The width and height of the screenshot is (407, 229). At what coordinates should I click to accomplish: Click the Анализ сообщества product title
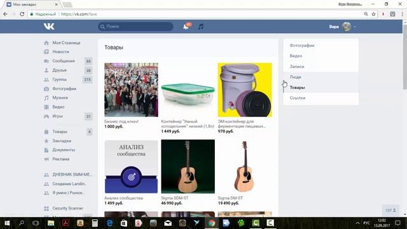(123, 198)
